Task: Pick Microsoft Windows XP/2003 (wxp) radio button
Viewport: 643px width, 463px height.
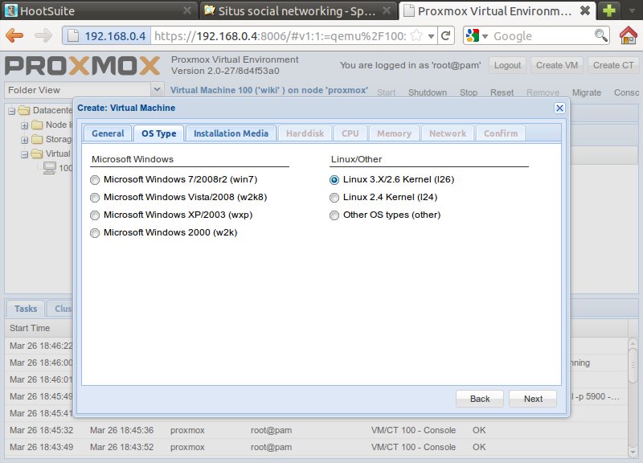Action: 96,215
